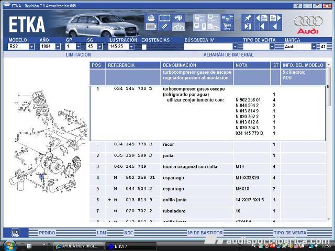Click the printer icon in the toolbar
This screenshot has height=251, width=335.
151,18
